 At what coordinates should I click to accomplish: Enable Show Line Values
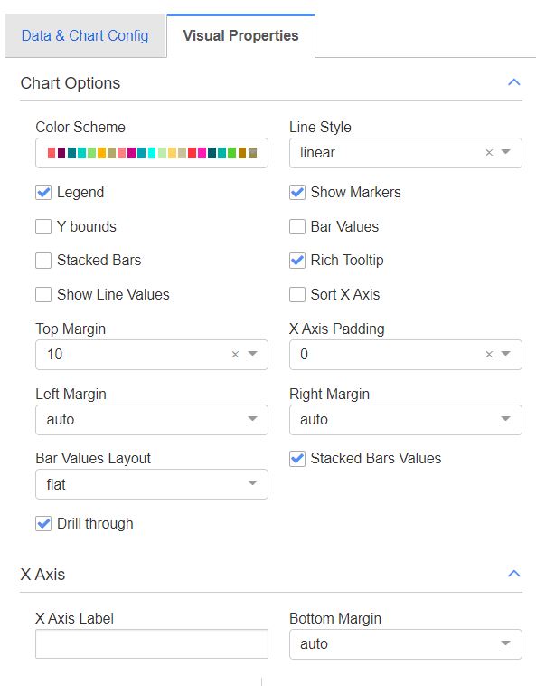point(43,294)
